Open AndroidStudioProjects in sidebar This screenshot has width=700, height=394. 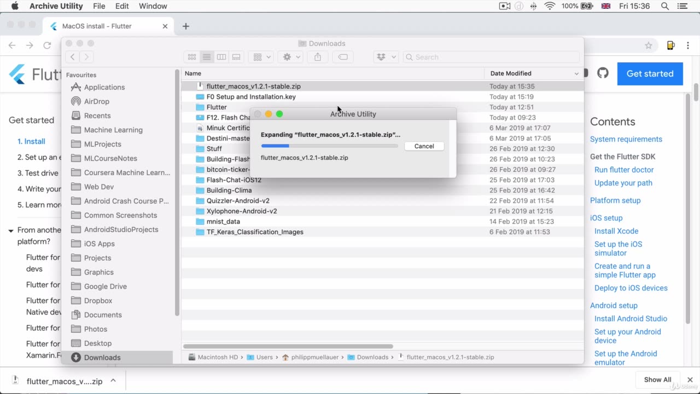[121, 229]
